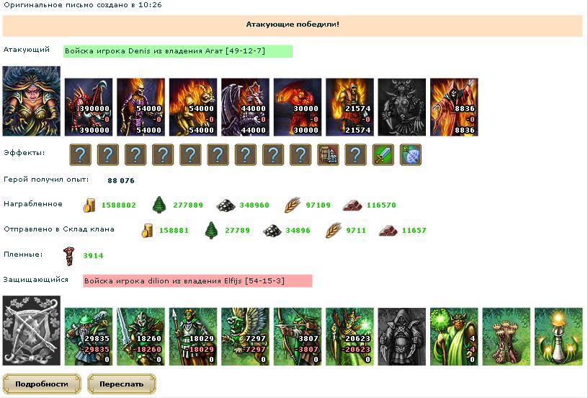Click the wood tree icon in Отправлено в Склад клана
The height and width of the screenshot is (398, 588).
(212, 230)
